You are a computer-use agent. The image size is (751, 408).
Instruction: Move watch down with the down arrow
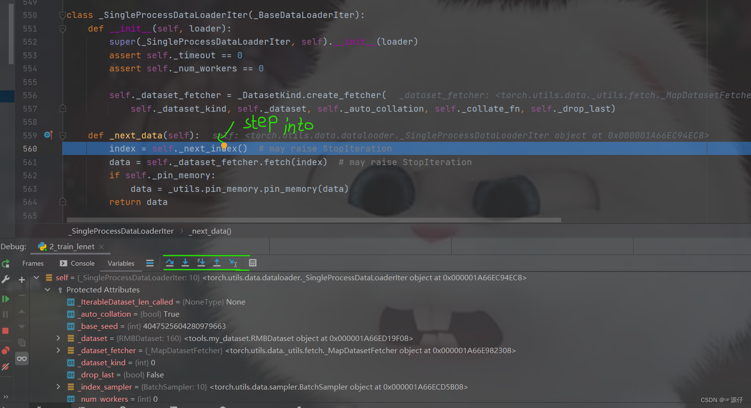[22, 327]
